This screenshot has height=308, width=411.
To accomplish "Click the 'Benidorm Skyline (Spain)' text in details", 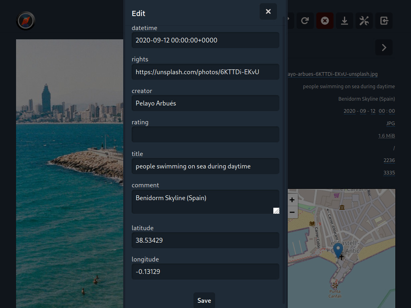I will (366, 99).
